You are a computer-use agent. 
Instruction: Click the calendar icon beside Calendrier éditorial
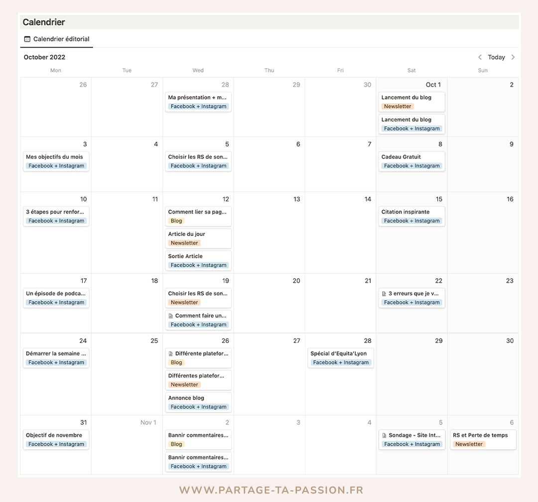[27, 39]
